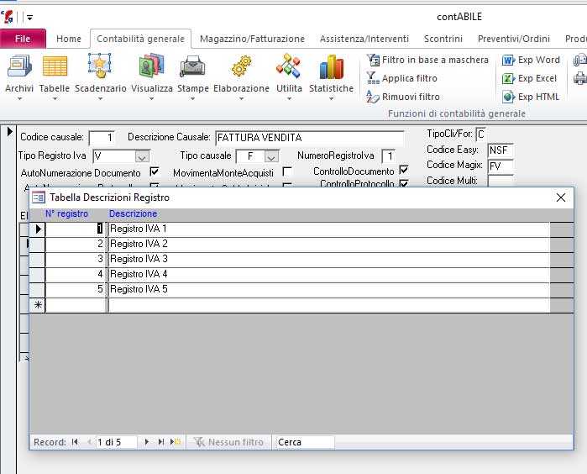Click the Cerca search field
Image resolution: width=587 pixels, height=474 pixels.
(305, 442)
